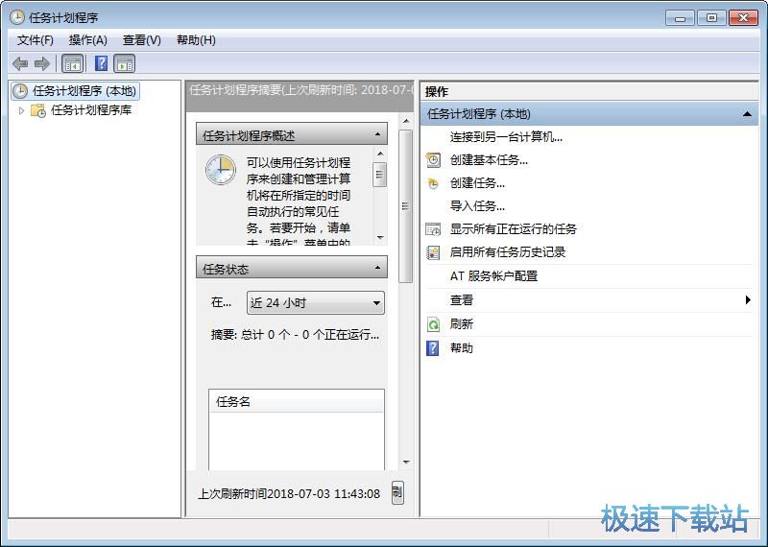Viewport: 768px width, 547px height.
Task: Click the large clock icon in overview
Action: tap(221, 170)
